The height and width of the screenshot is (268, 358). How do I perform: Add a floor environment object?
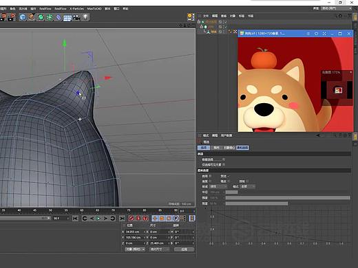(x=67, y=18)
